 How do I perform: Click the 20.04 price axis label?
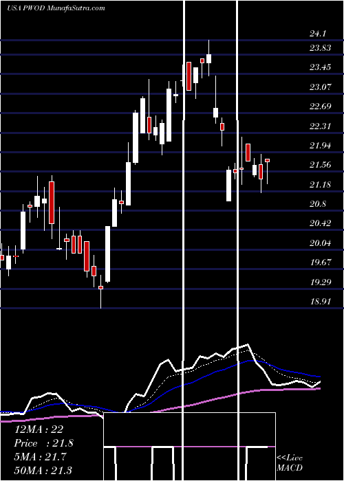pyautogui.click(x=321, y=243)
